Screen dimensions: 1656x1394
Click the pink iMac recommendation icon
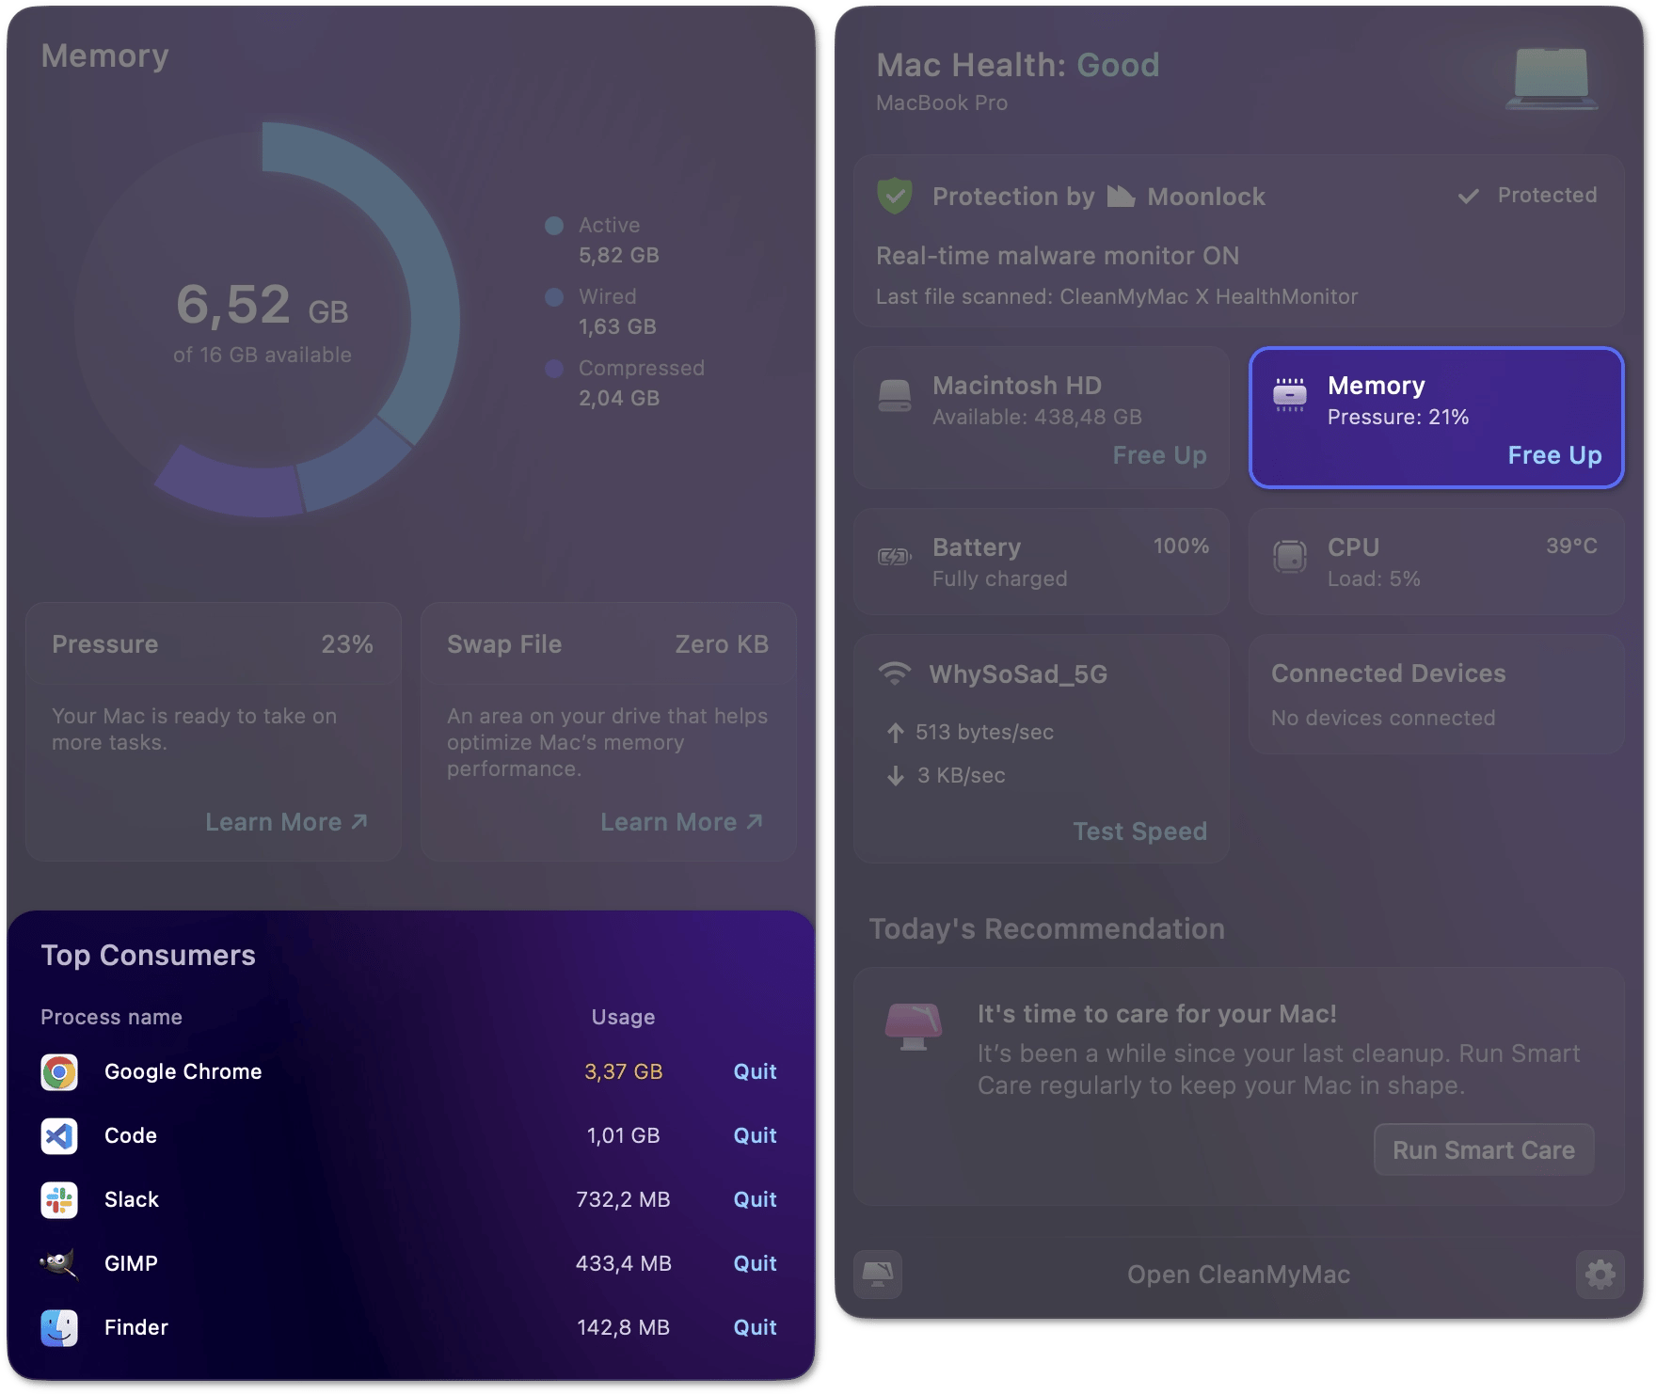click(914, 1026)
